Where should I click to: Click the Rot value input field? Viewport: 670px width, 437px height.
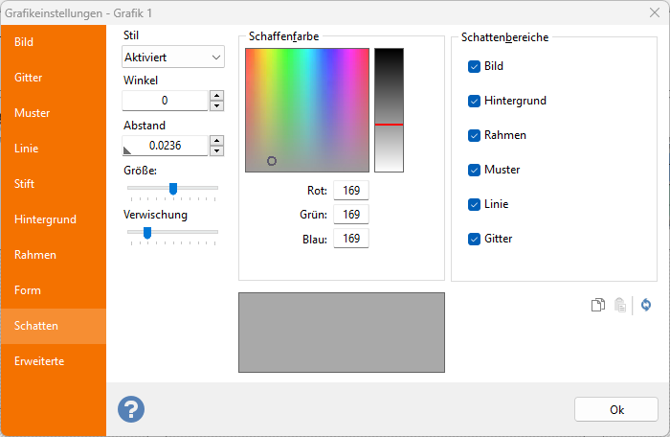tap(350, 190)
